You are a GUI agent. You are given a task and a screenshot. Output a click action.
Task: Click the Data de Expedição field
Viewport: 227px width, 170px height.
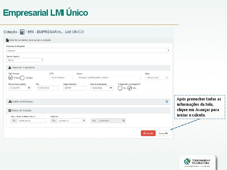pos(102,88)
